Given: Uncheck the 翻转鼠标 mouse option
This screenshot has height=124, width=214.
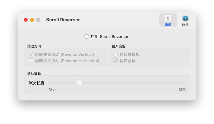Looking at the screenshot, I should [115, 61].
